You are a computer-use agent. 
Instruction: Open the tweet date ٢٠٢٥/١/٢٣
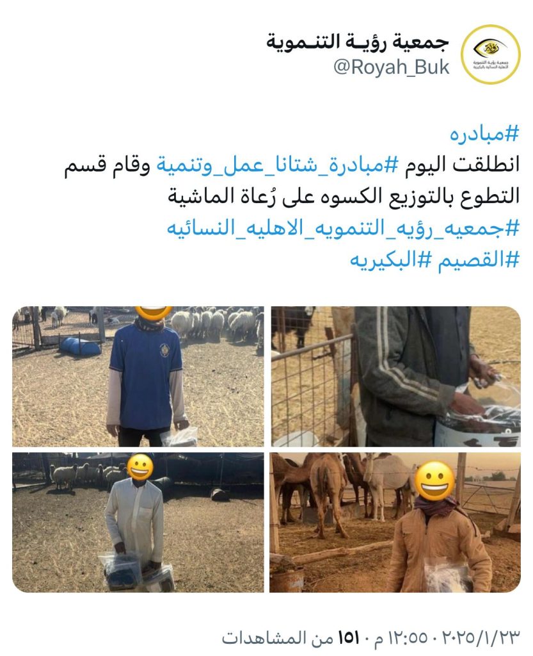pyautogui.click(x=481, y=637)
